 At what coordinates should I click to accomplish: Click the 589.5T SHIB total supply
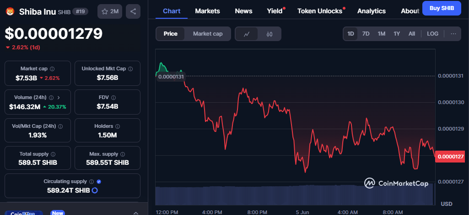(x=38, y=163)
